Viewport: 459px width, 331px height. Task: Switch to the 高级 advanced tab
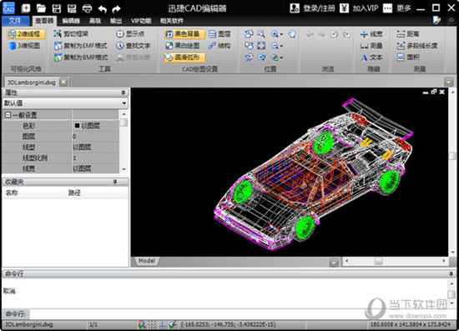(x=95, y=21)
